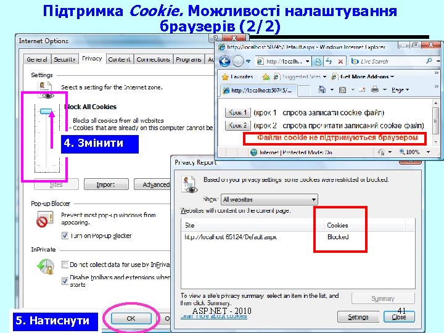This screenshot has height=333, width=444.
Task: Click Get More Add-ons favorites item
Action: click(x=363, y=76)
